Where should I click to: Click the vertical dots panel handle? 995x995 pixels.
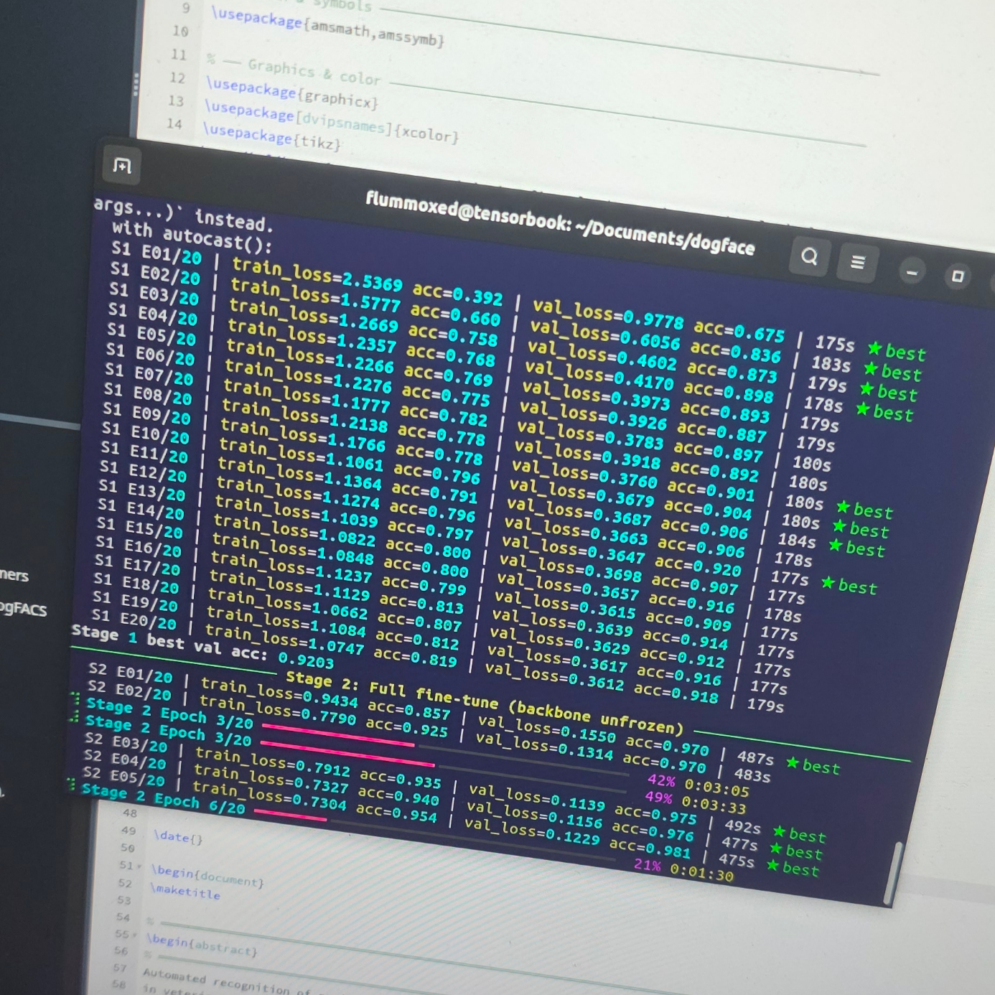[x=136, y=84]
